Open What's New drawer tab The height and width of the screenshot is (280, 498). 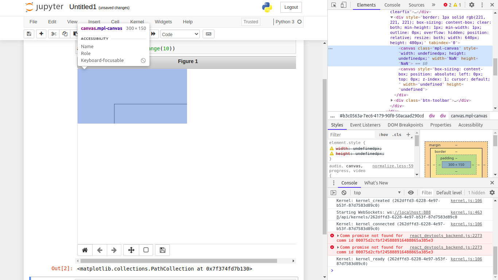pyautogui.click(x=376, y=183)
